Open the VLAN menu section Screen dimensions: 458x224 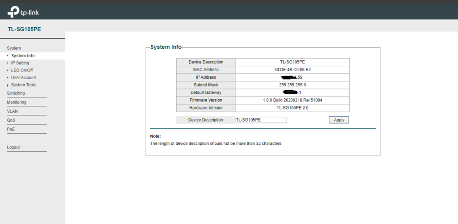tap(12, 111)
